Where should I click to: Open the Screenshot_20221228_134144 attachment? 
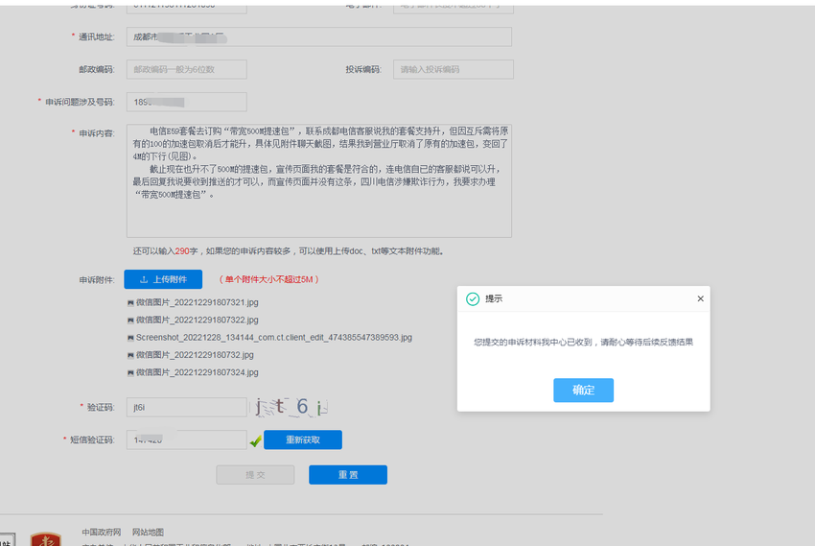pyautogui.click(x=274, y=338)
